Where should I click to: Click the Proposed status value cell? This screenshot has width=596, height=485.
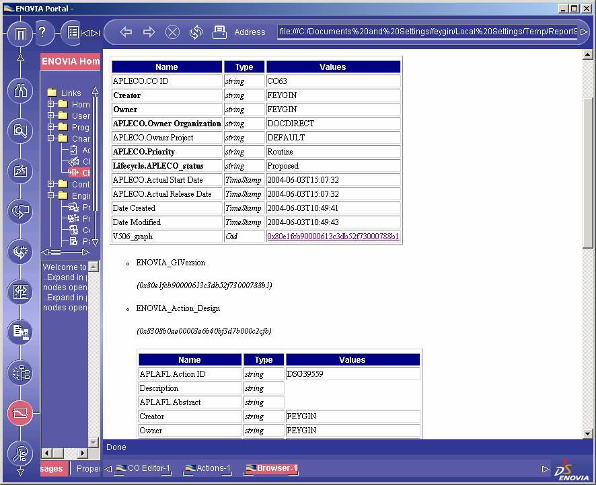tap(334, 166)
